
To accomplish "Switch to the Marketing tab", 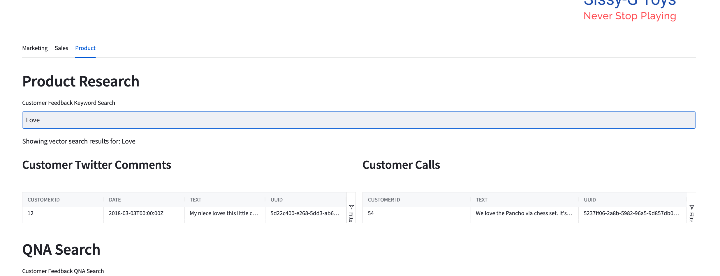I will pyautogui.click(x=35, y=48).
